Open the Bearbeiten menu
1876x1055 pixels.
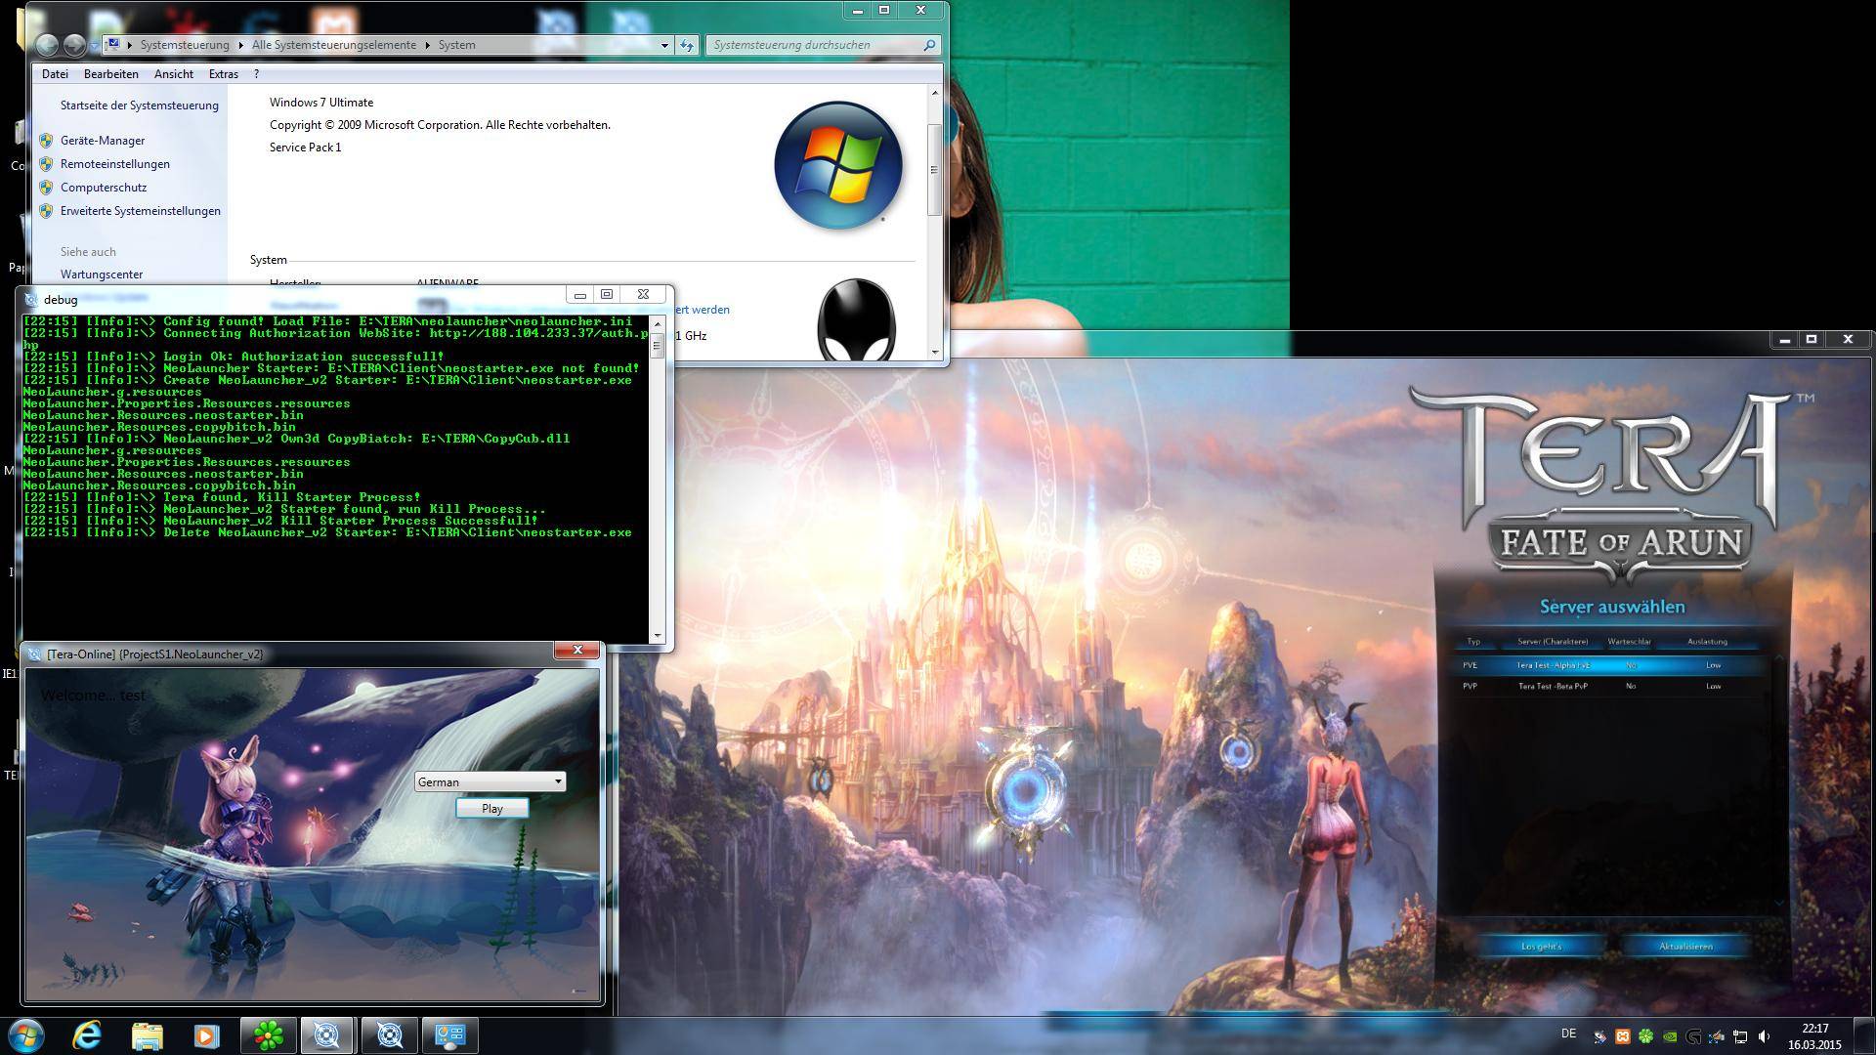point(110,74)
